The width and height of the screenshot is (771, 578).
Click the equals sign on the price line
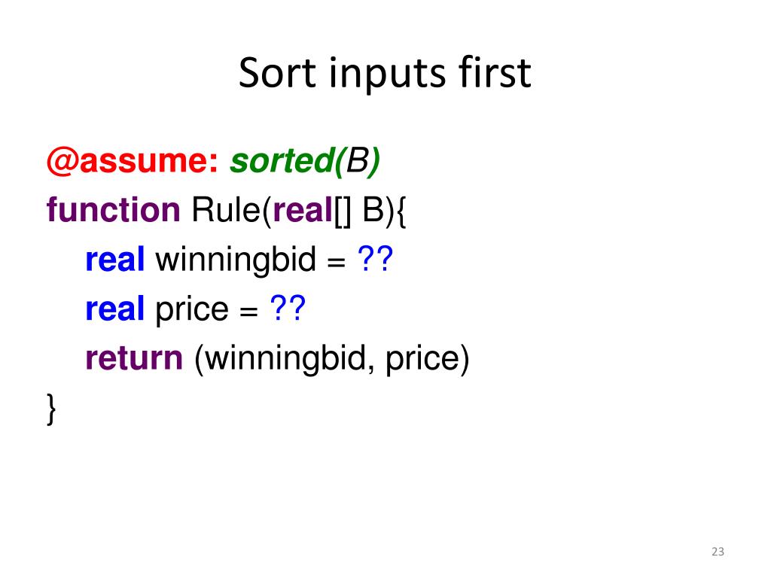click(245, 309)
